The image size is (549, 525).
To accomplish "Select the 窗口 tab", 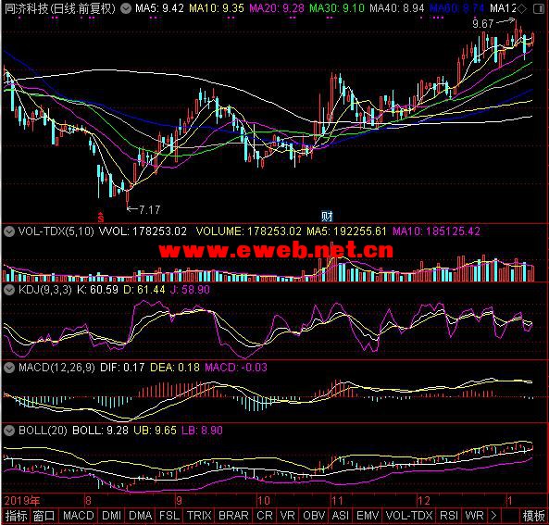I will tap(44, 516).
